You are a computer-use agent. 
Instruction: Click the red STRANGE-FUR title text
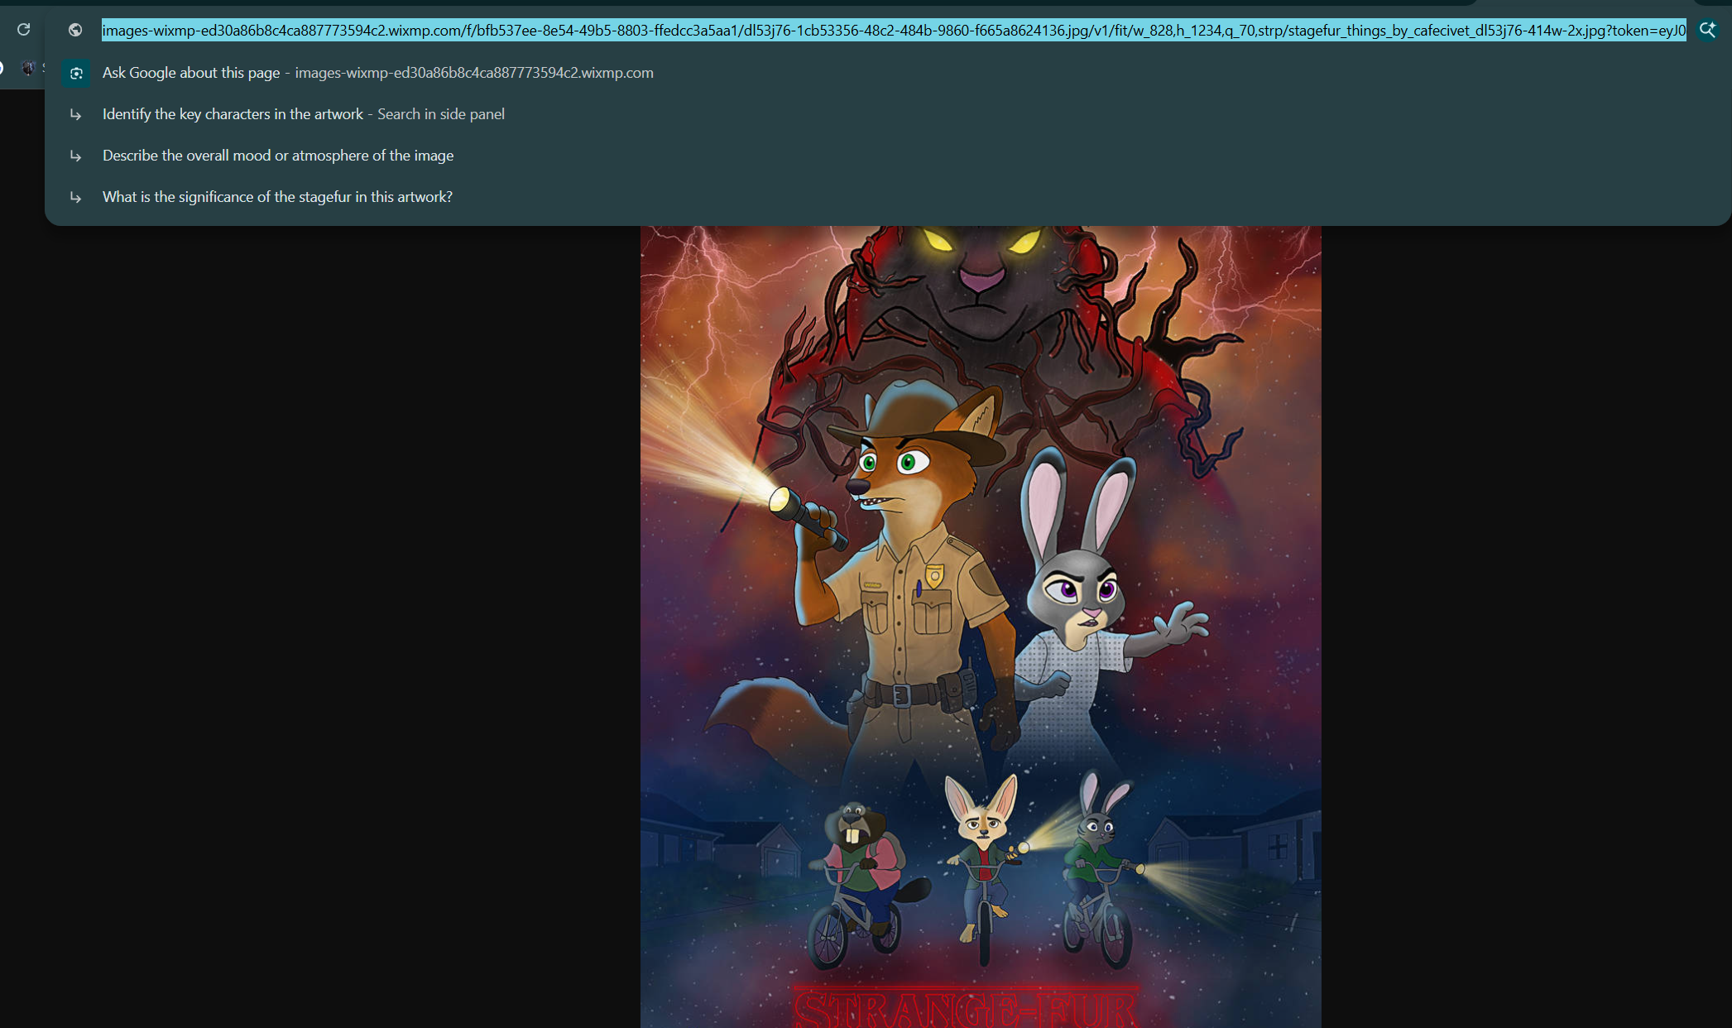[966, 1008]
